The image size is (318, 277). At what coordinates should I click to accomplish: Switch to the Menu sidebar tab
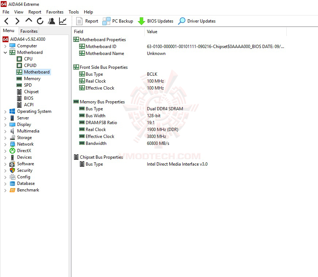click(x=8, y=31)
